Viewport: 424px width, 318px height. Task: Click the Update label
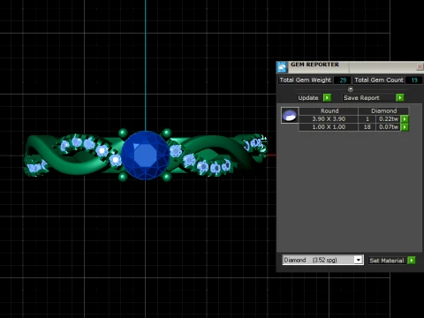click(308, 98)
